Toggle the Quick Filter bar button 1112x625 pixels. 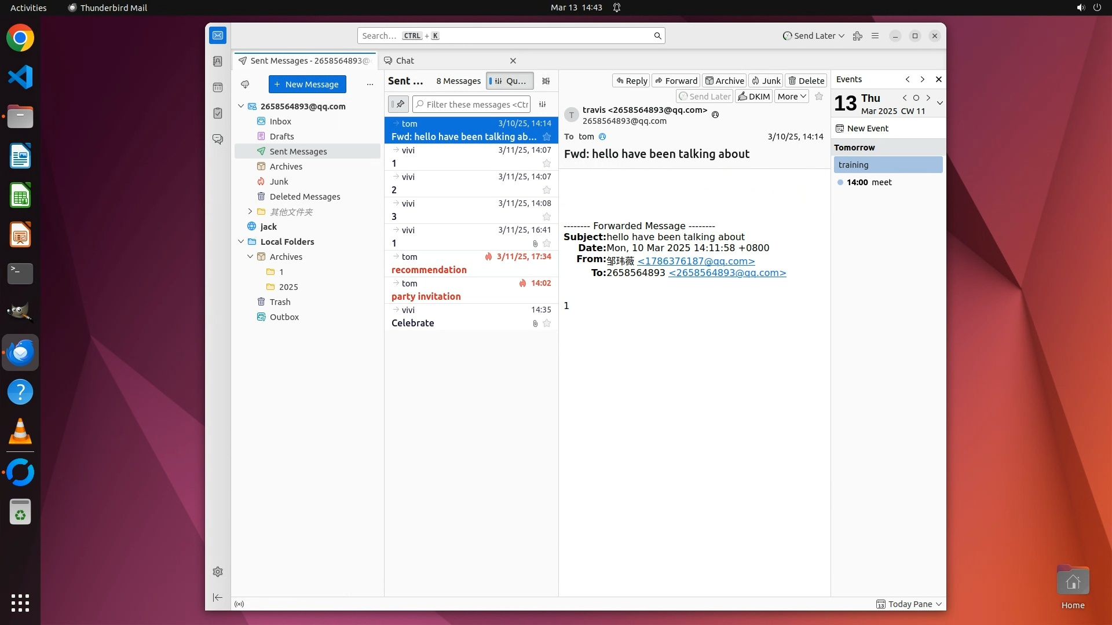509,81
